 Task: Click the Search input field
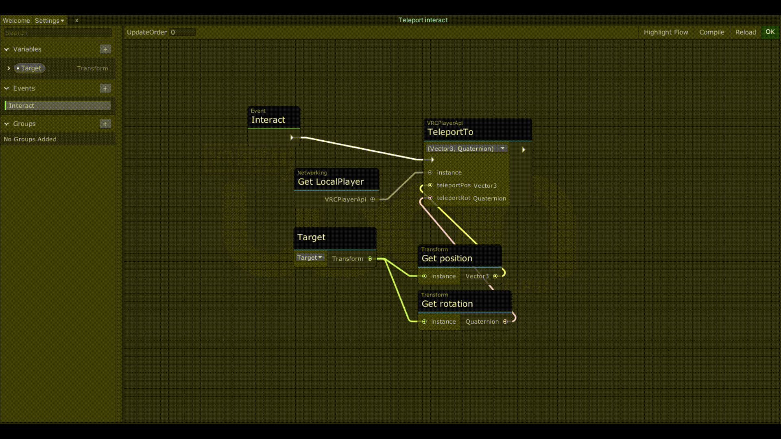click(58, 33)
